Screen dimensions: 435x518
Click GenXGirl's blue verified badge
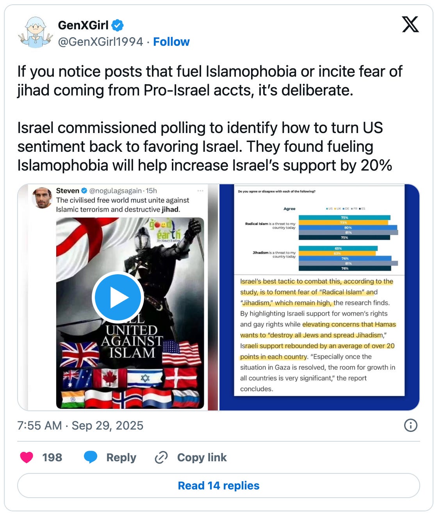point(118,25)
